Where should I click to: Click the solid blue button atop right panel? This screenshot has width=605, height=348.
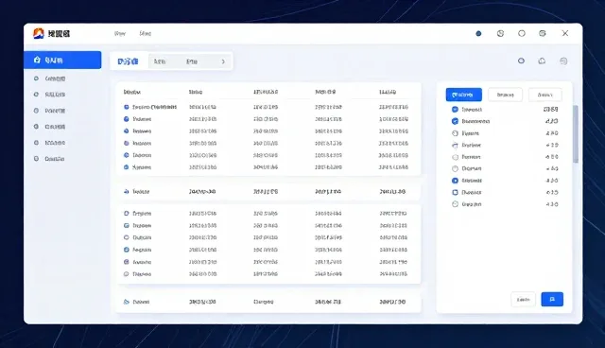tap(464, 95)
